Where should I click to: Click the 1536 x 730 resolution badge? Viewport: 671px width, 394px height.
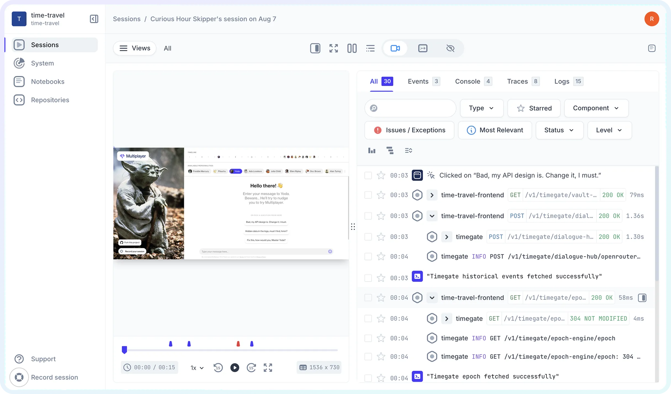[x=319, y=367]
